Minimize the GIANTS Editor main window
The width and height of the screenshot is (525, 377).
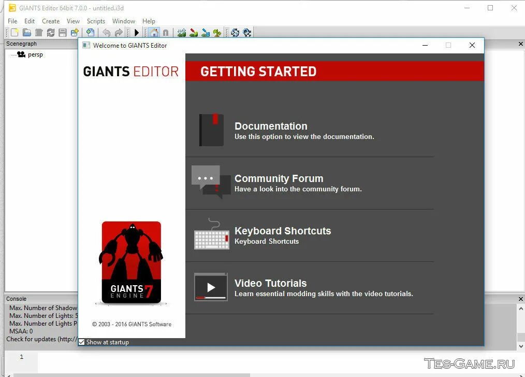pos(467,8)
